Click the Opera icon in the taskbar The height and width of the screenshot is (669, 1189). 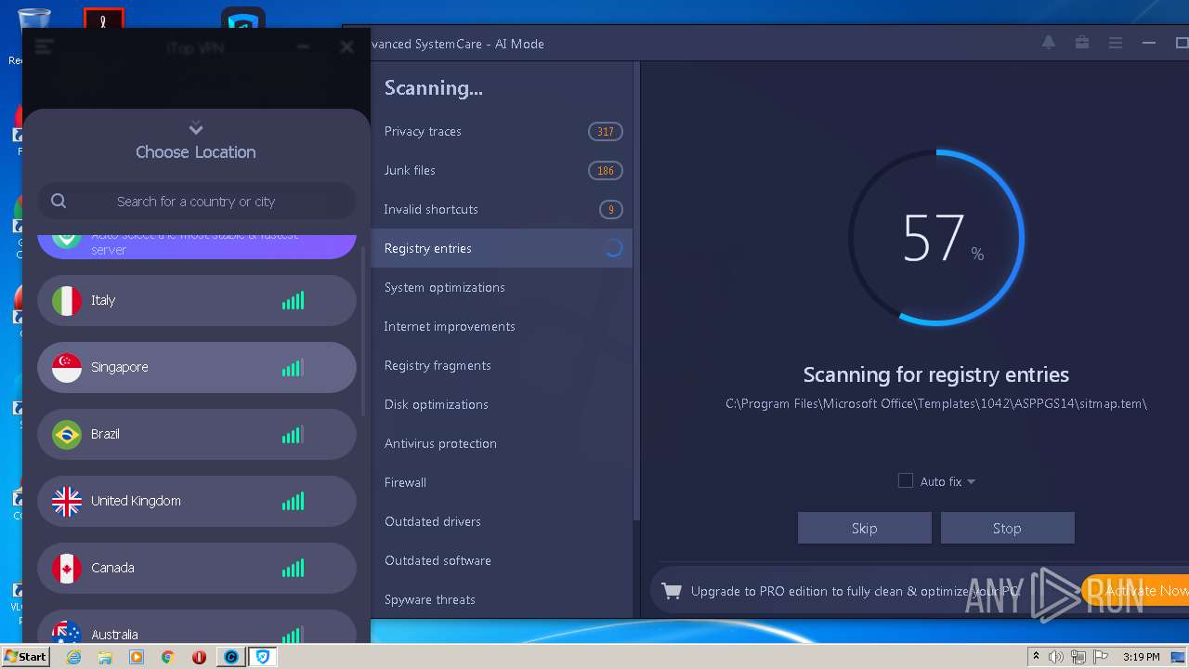click(x=199, y=657)
